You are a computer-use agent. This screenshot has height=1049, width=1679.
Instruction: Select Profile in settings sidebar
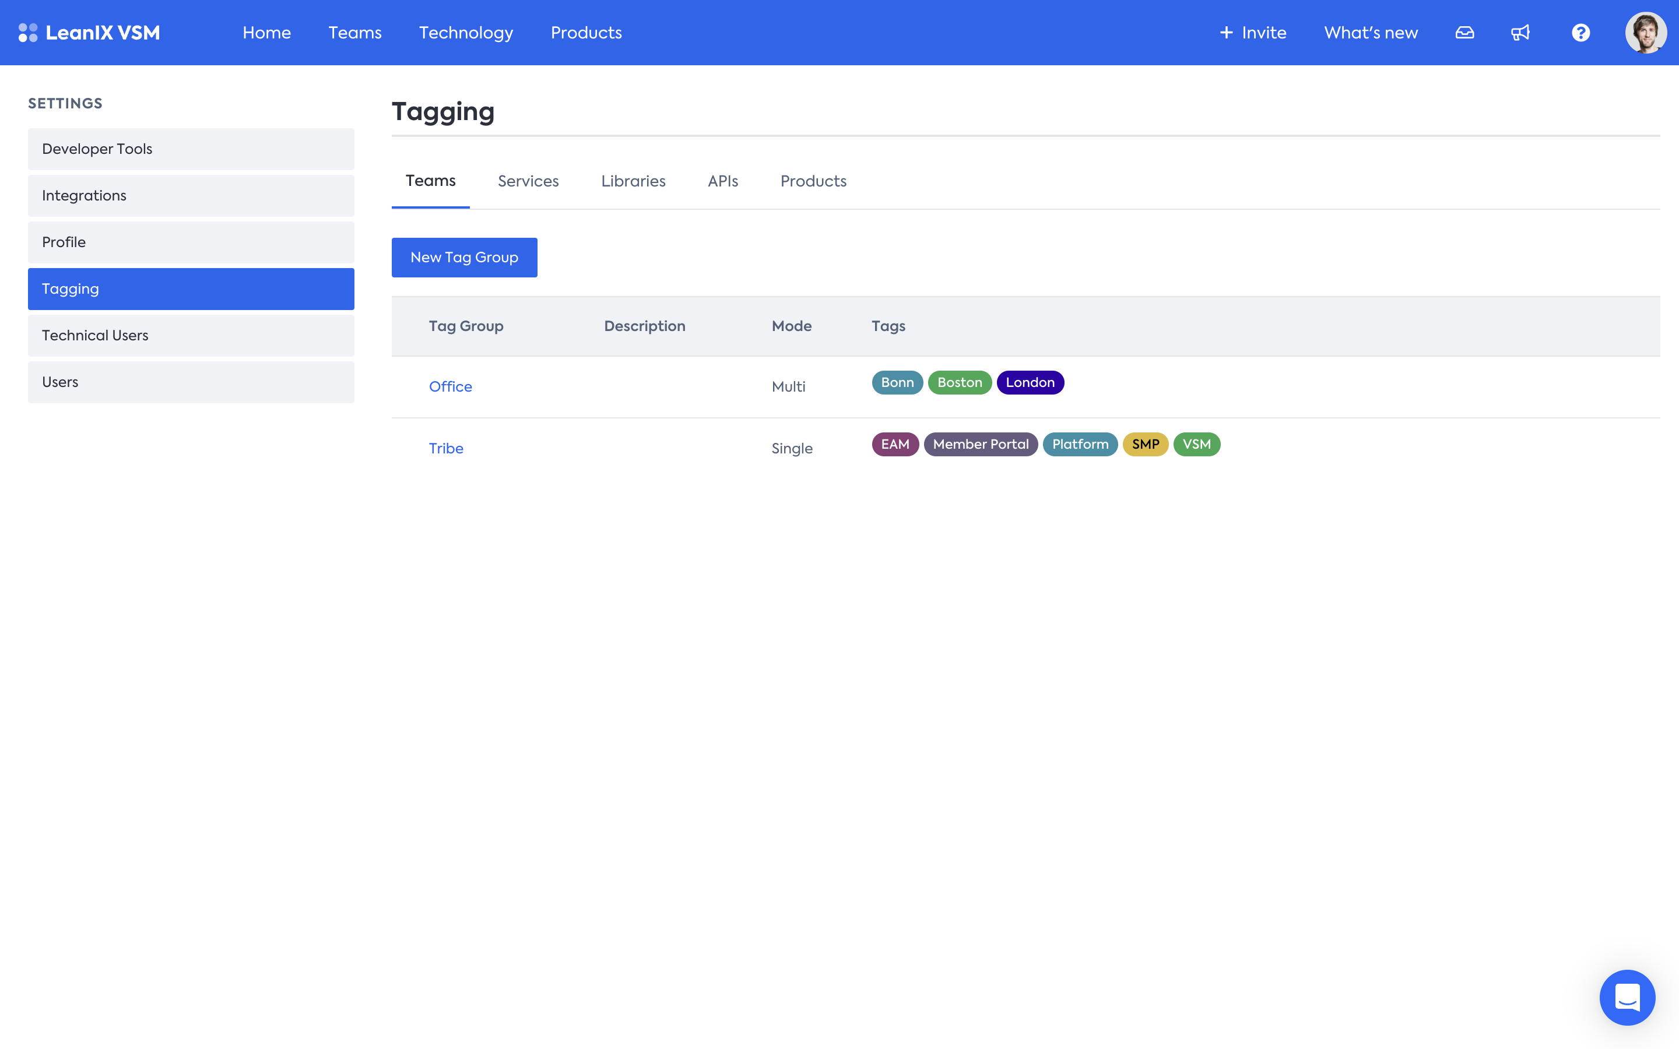(x=191, y=242)
